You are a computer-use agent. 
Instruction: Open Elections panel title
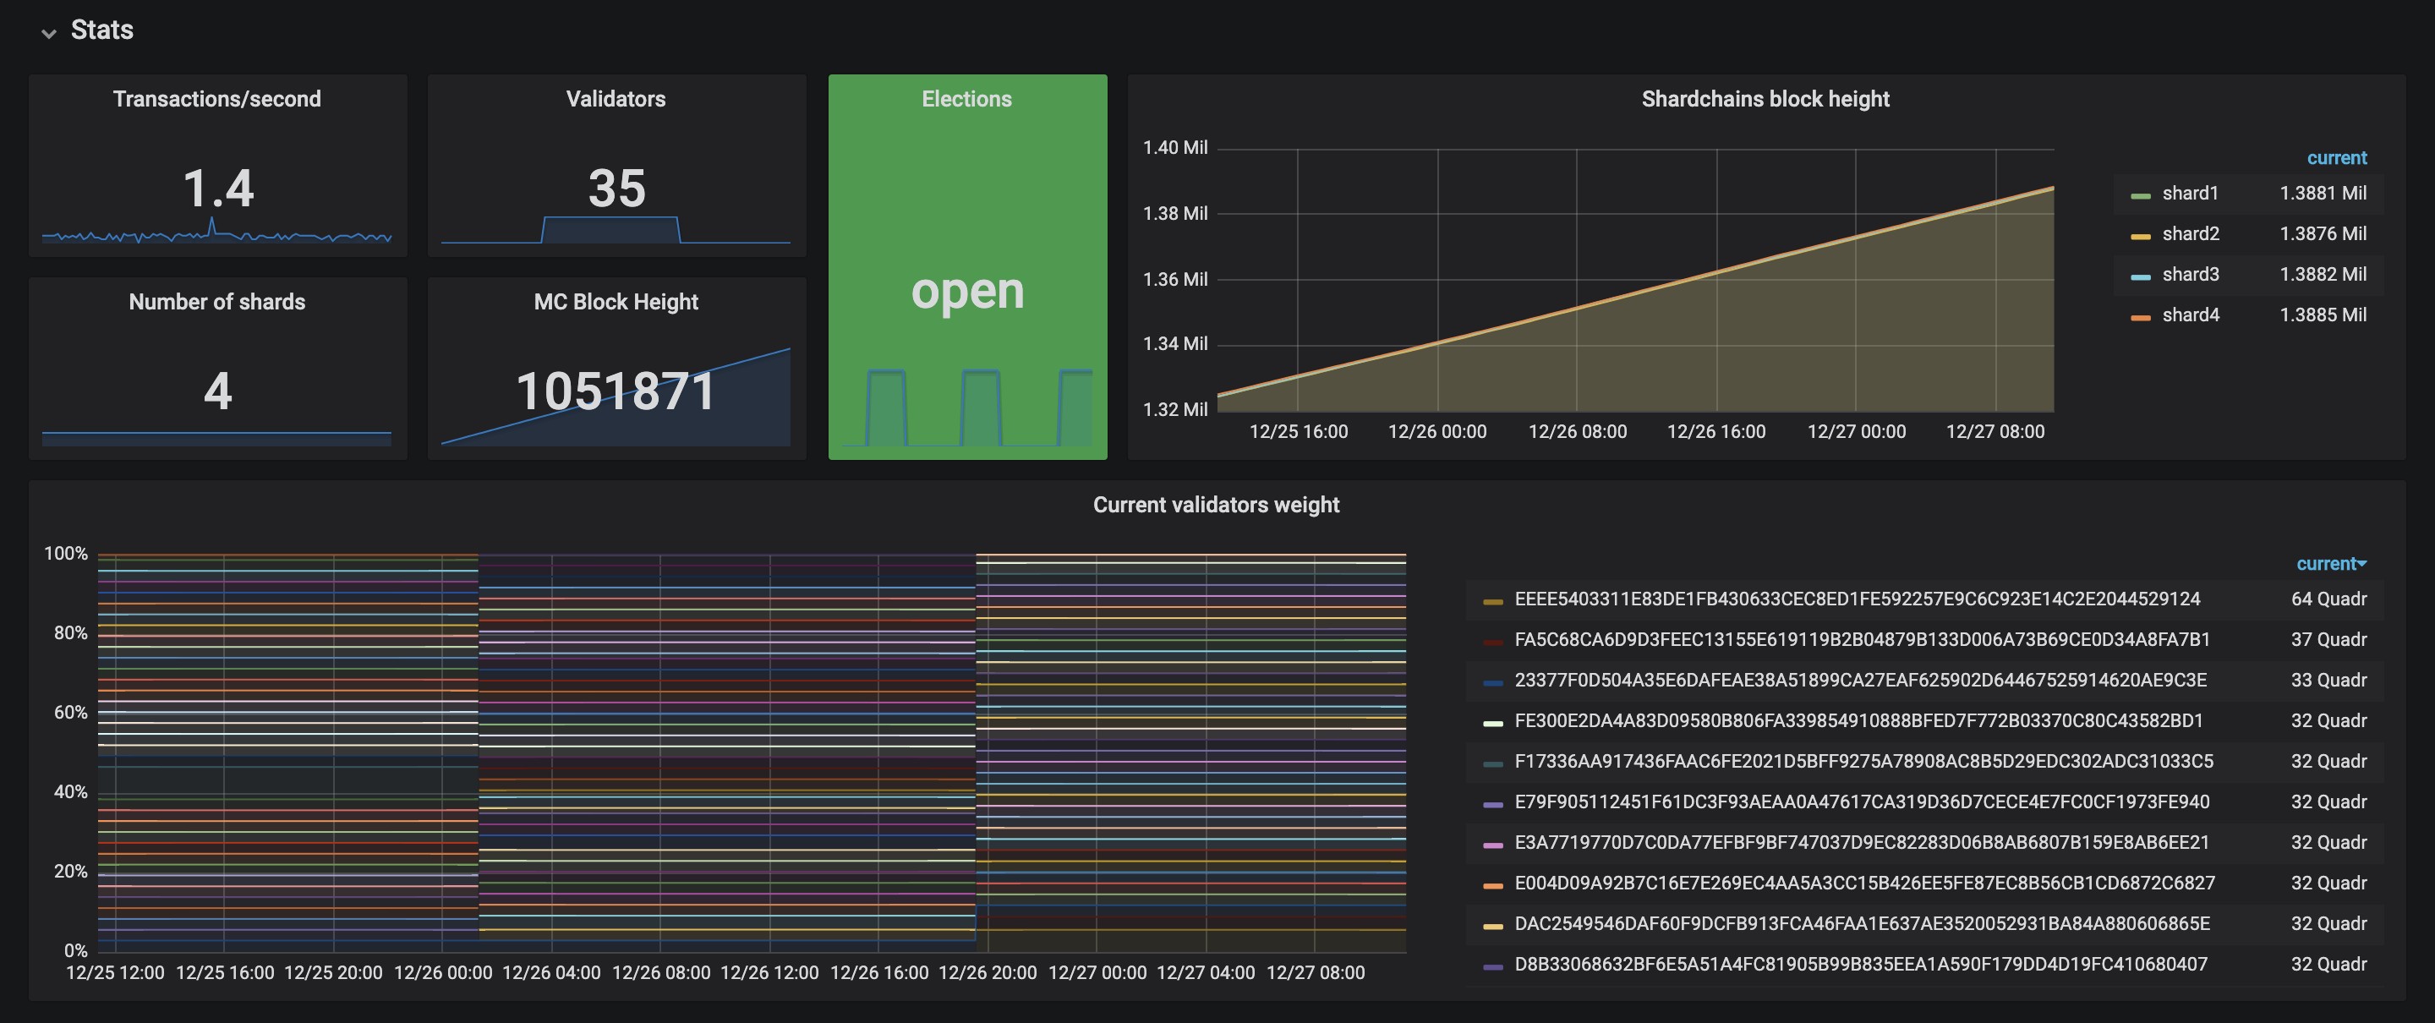coord(966,98)
